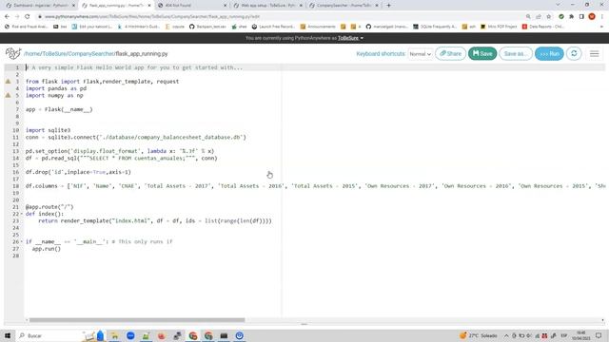This screenshot has height=342, width=609.
Task: Click the line number 18 in gutter
Action: tap(15, 186)
